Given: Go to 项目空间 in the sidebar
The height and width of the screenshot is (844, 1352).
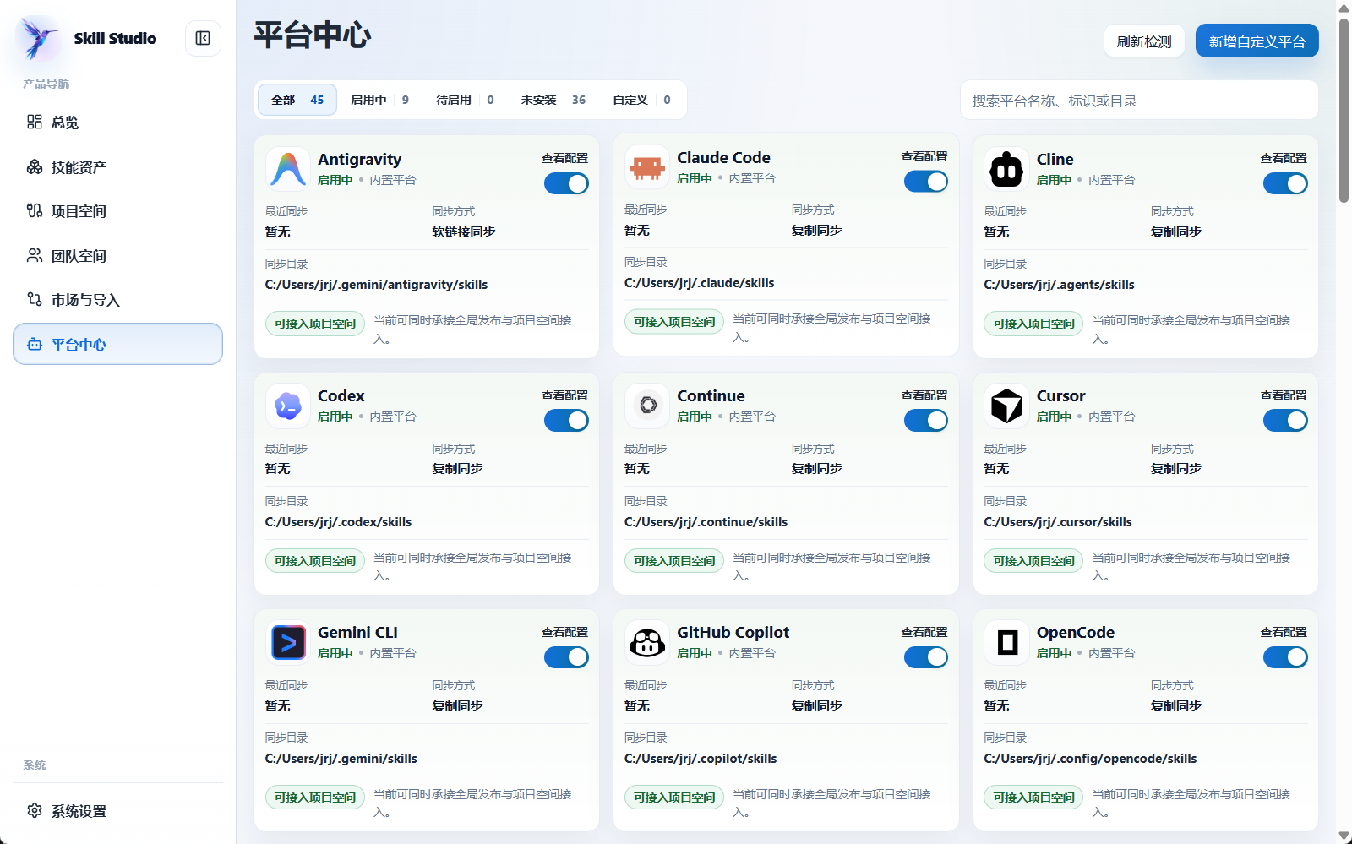Looking at the screenshot, I should pyautogui.click(x=117, y=210).
